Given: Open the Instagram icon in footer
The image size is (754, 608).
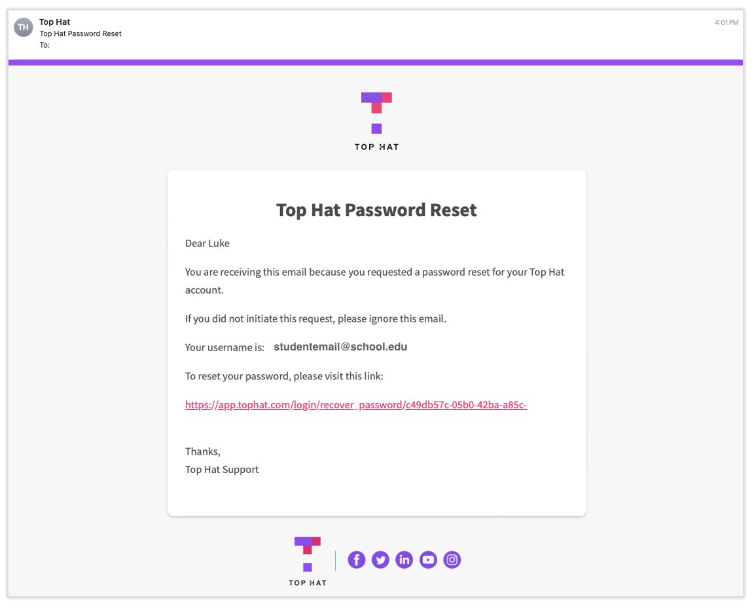Looking at the screenshot, I should (452, 560).
